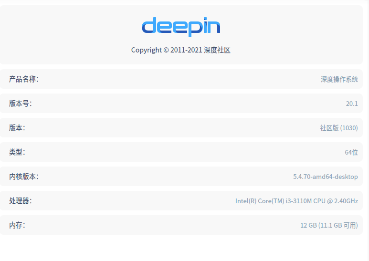This screenshot has height=261, width=369.
Task: Click the deepin logo
Action: [181, 27]
